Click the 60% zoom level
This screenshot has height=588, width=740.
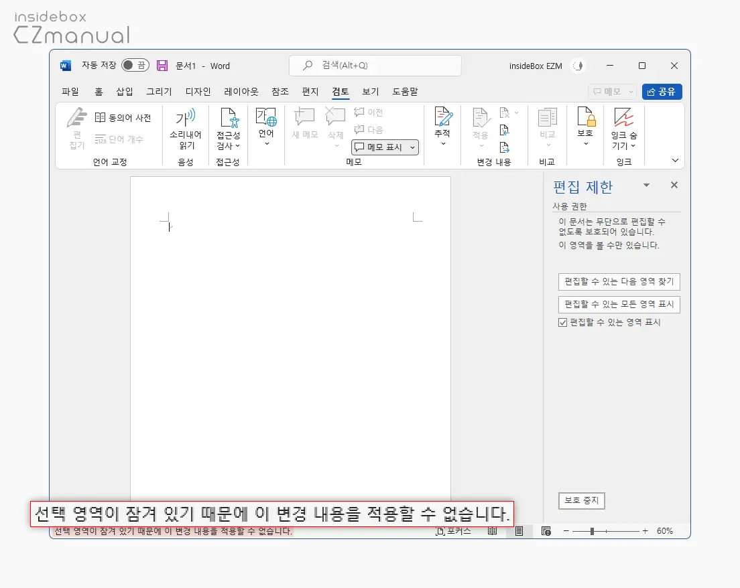tap(664, 531)
